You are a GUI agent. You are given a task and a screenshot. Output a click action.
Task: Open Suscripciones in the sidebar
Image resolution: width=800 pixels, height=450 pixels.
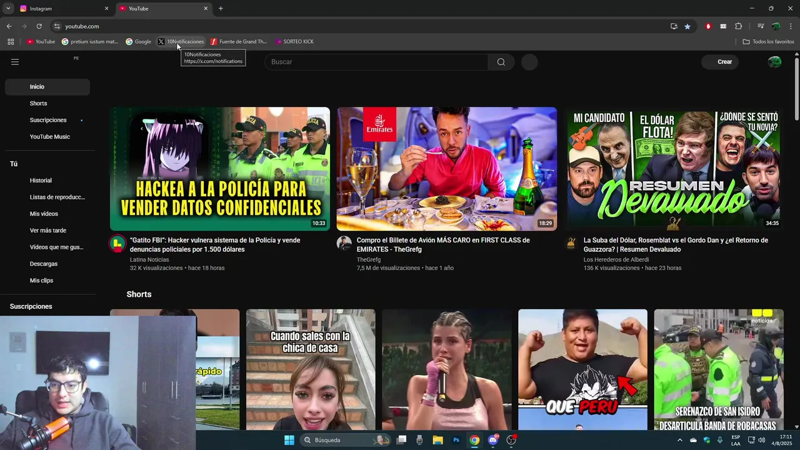point(47,120)
